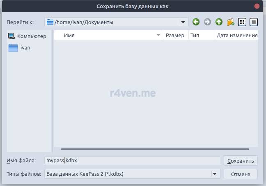Click the horizontal scrollbar under file list
Screen dimensions: 266x186
154,149
